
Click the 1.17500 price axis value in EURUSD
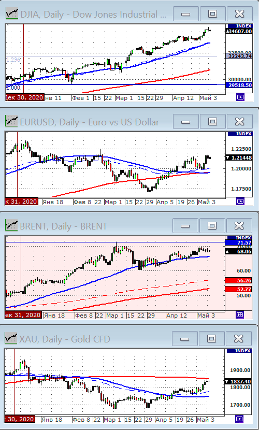coord(241,189)
